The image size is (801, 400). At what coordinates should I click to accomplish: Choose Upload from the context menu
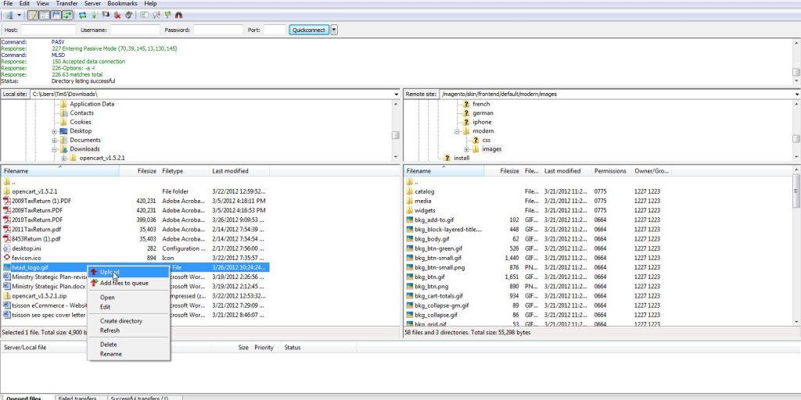tap(110, 272)
